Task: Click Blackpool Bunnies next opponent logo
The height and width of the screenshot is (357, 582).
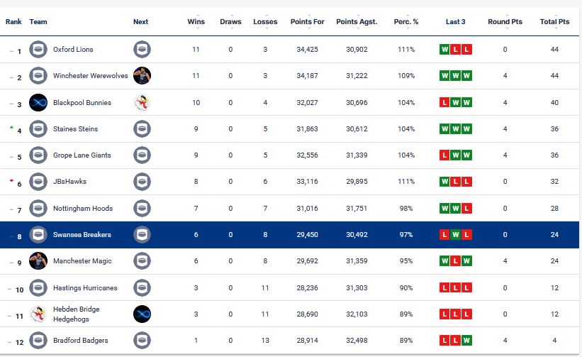Action: coord(142,102)
